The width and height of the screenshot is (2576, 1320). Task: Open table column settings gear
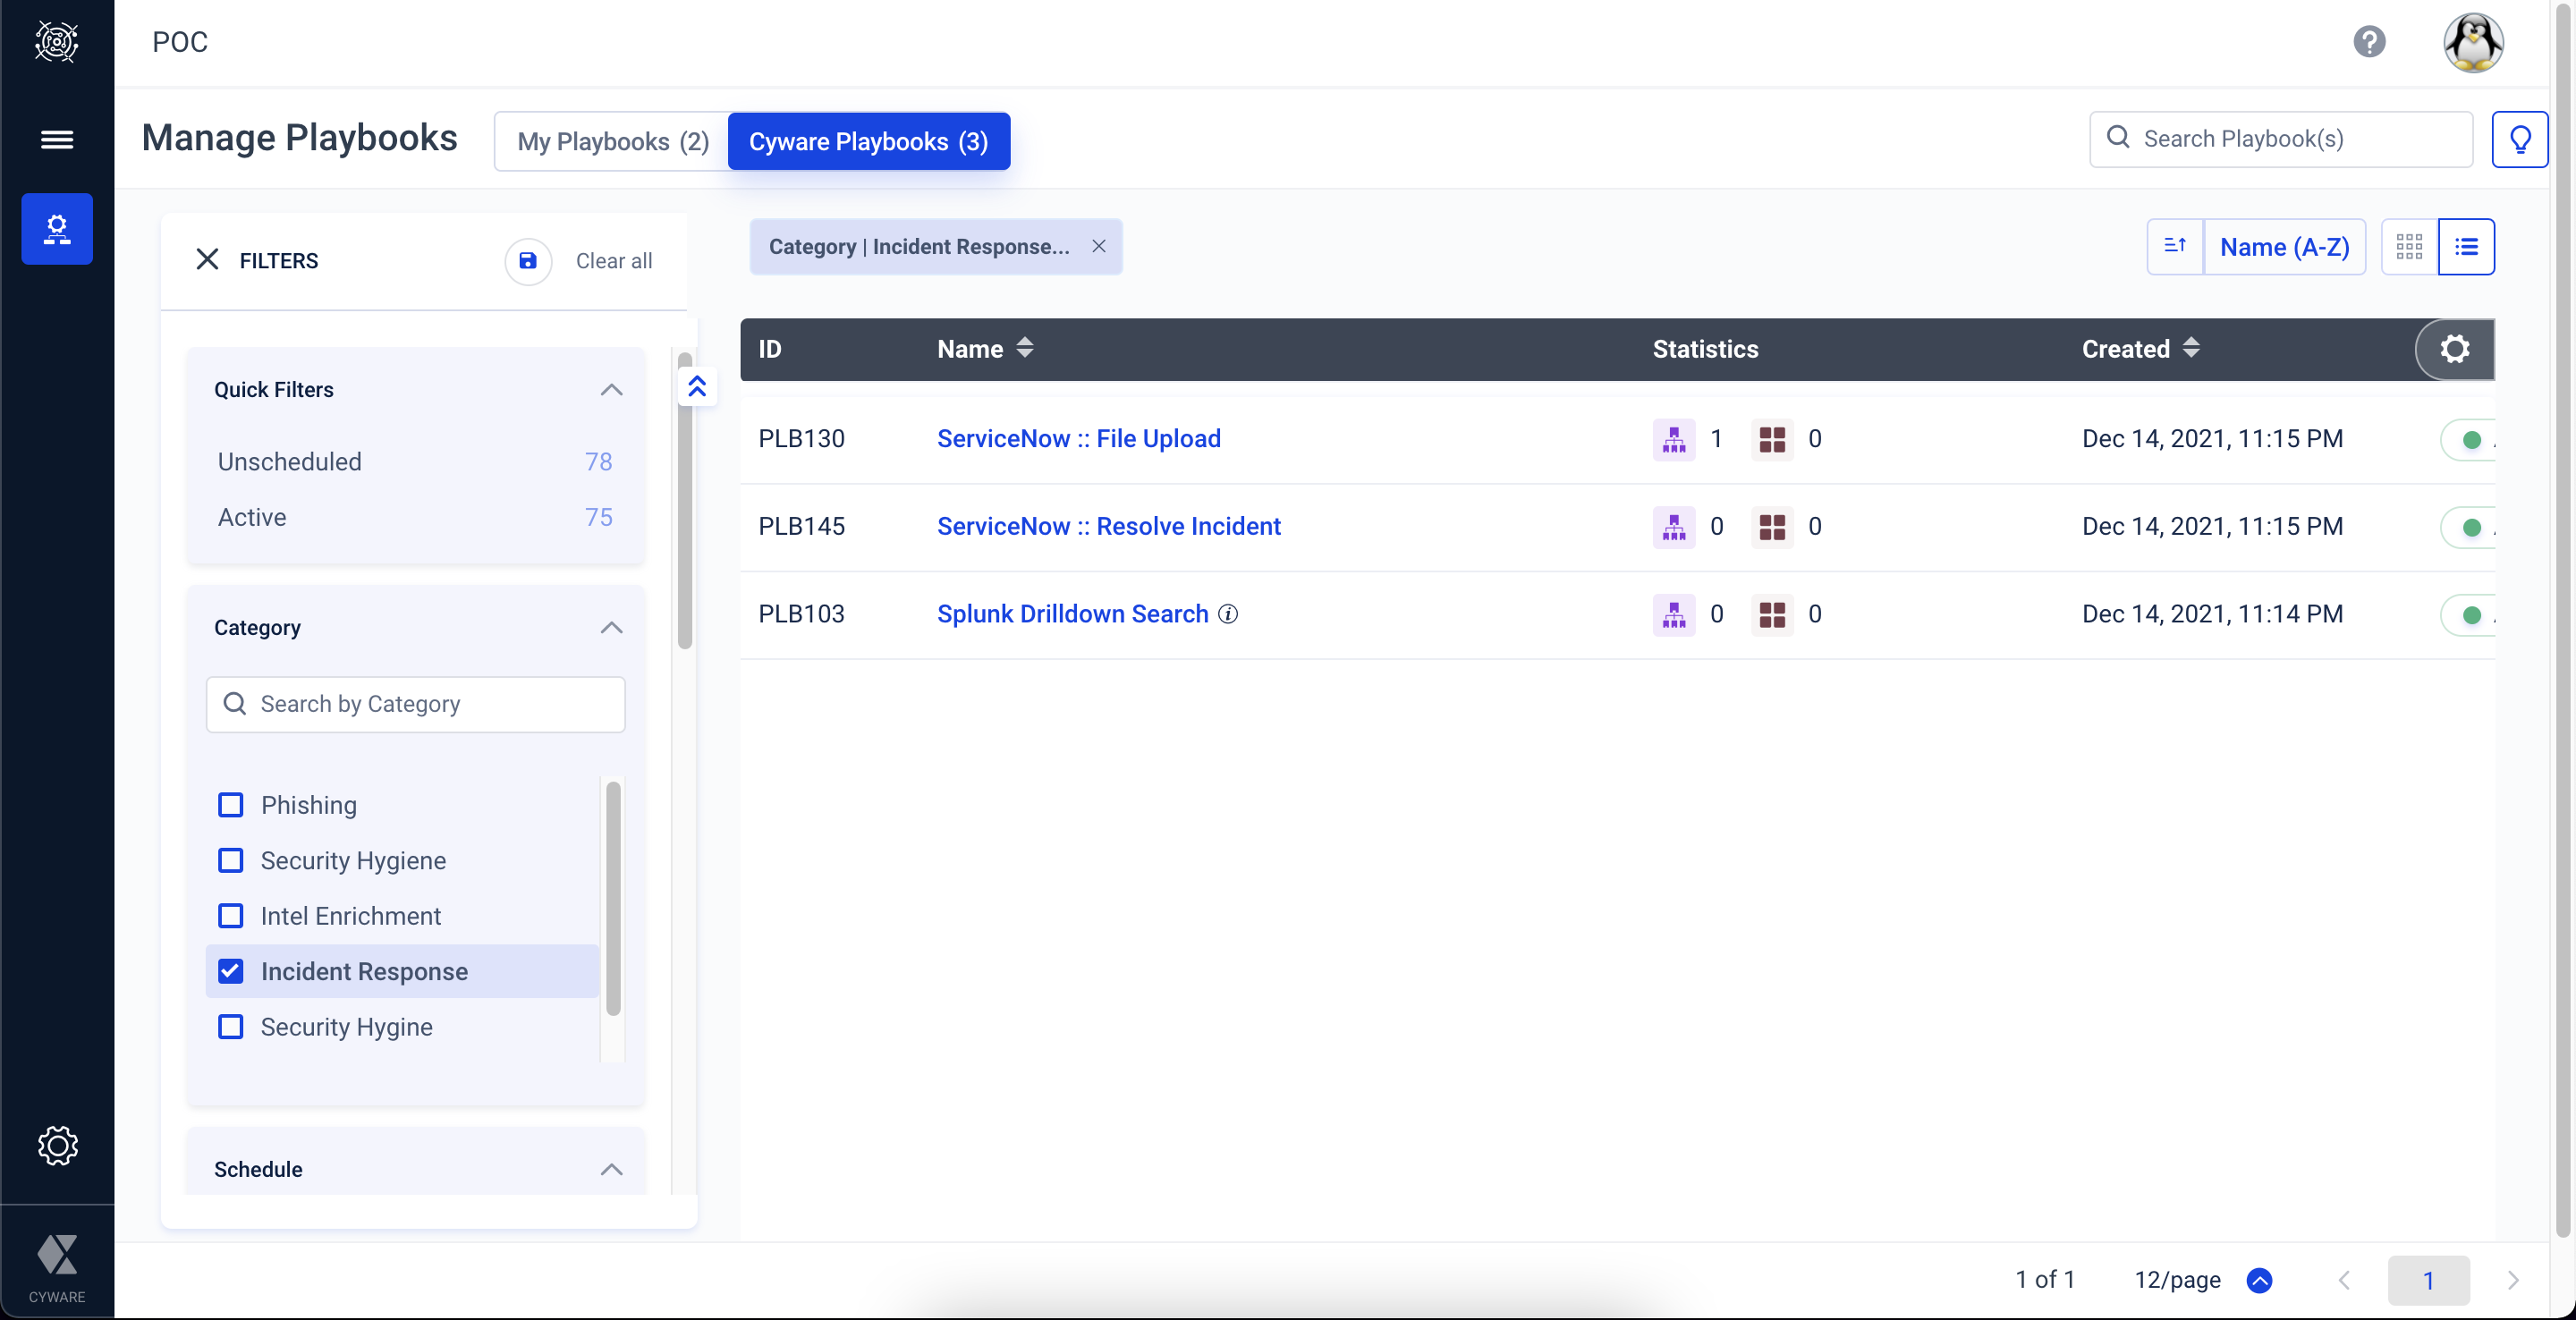[x=2454, y=349]
